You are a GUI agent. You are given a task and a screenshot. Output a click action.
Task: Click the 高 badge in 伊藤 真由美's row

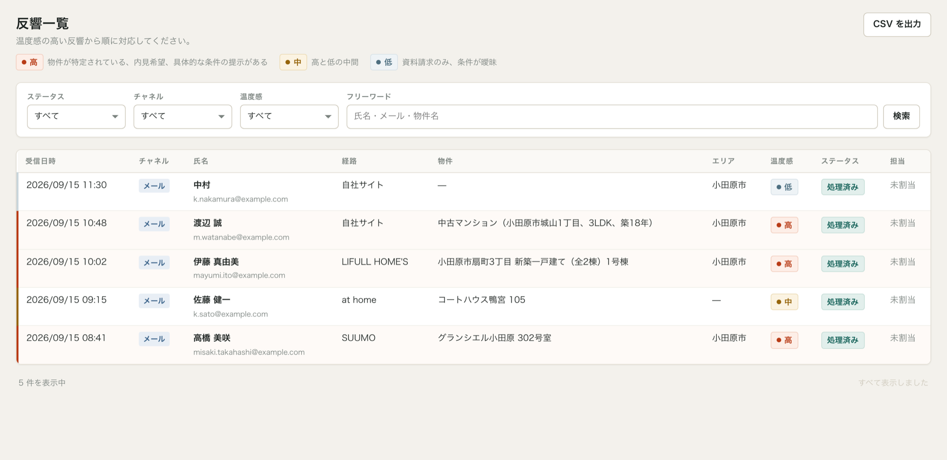(x=784, y=264)
